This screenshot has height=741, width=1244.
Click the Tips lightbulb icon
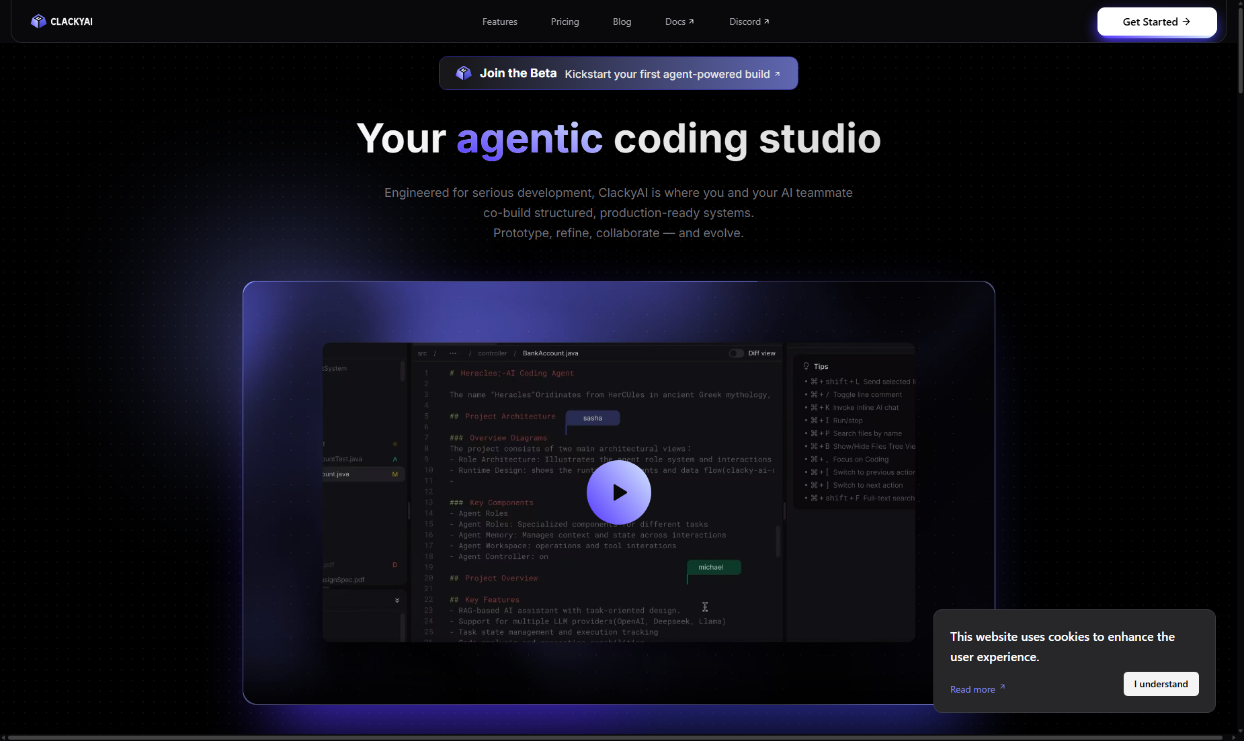click(x=806, y=366)
